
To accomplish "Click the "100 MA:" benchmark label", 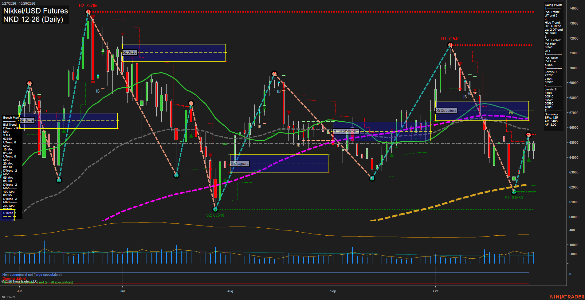I will [9, 192].
